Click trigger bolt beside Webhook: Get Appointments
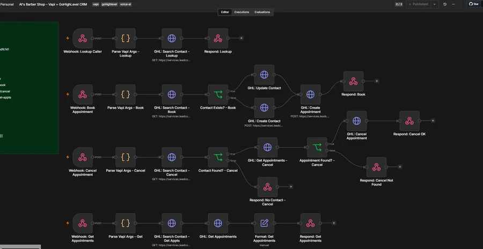The image size is (483, 249). (x=68, y=223)
